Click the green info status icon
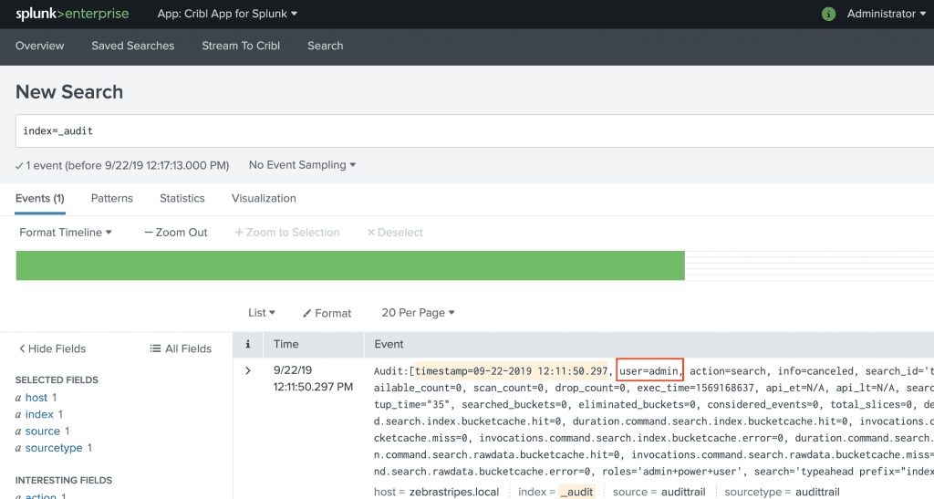Viewport: 934px width, 499px height. pos(828,14)
